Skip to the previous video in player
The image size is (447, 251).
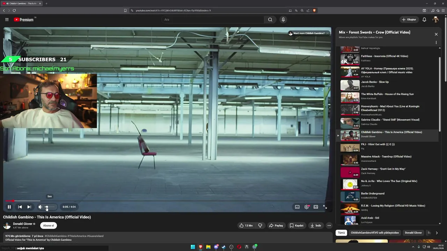[x=20, y=207]
